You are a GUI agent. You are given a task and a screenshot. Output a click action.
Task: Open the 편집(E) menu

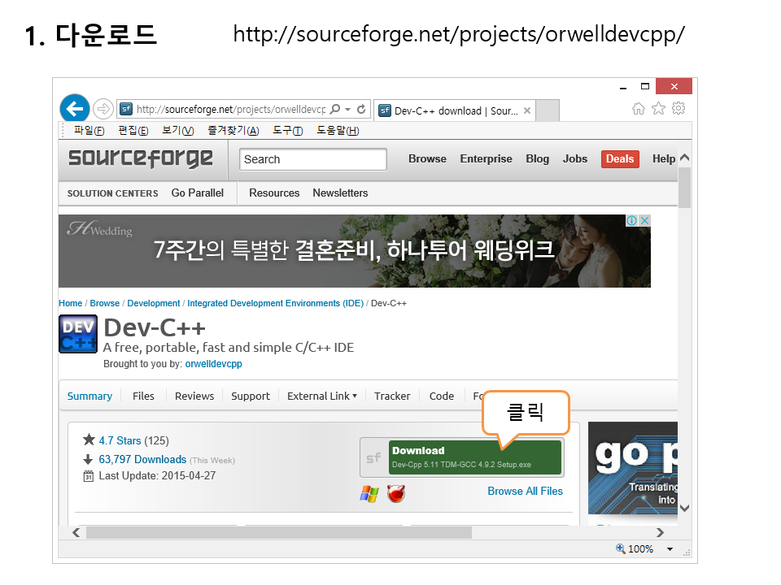(x=133, y=130)
